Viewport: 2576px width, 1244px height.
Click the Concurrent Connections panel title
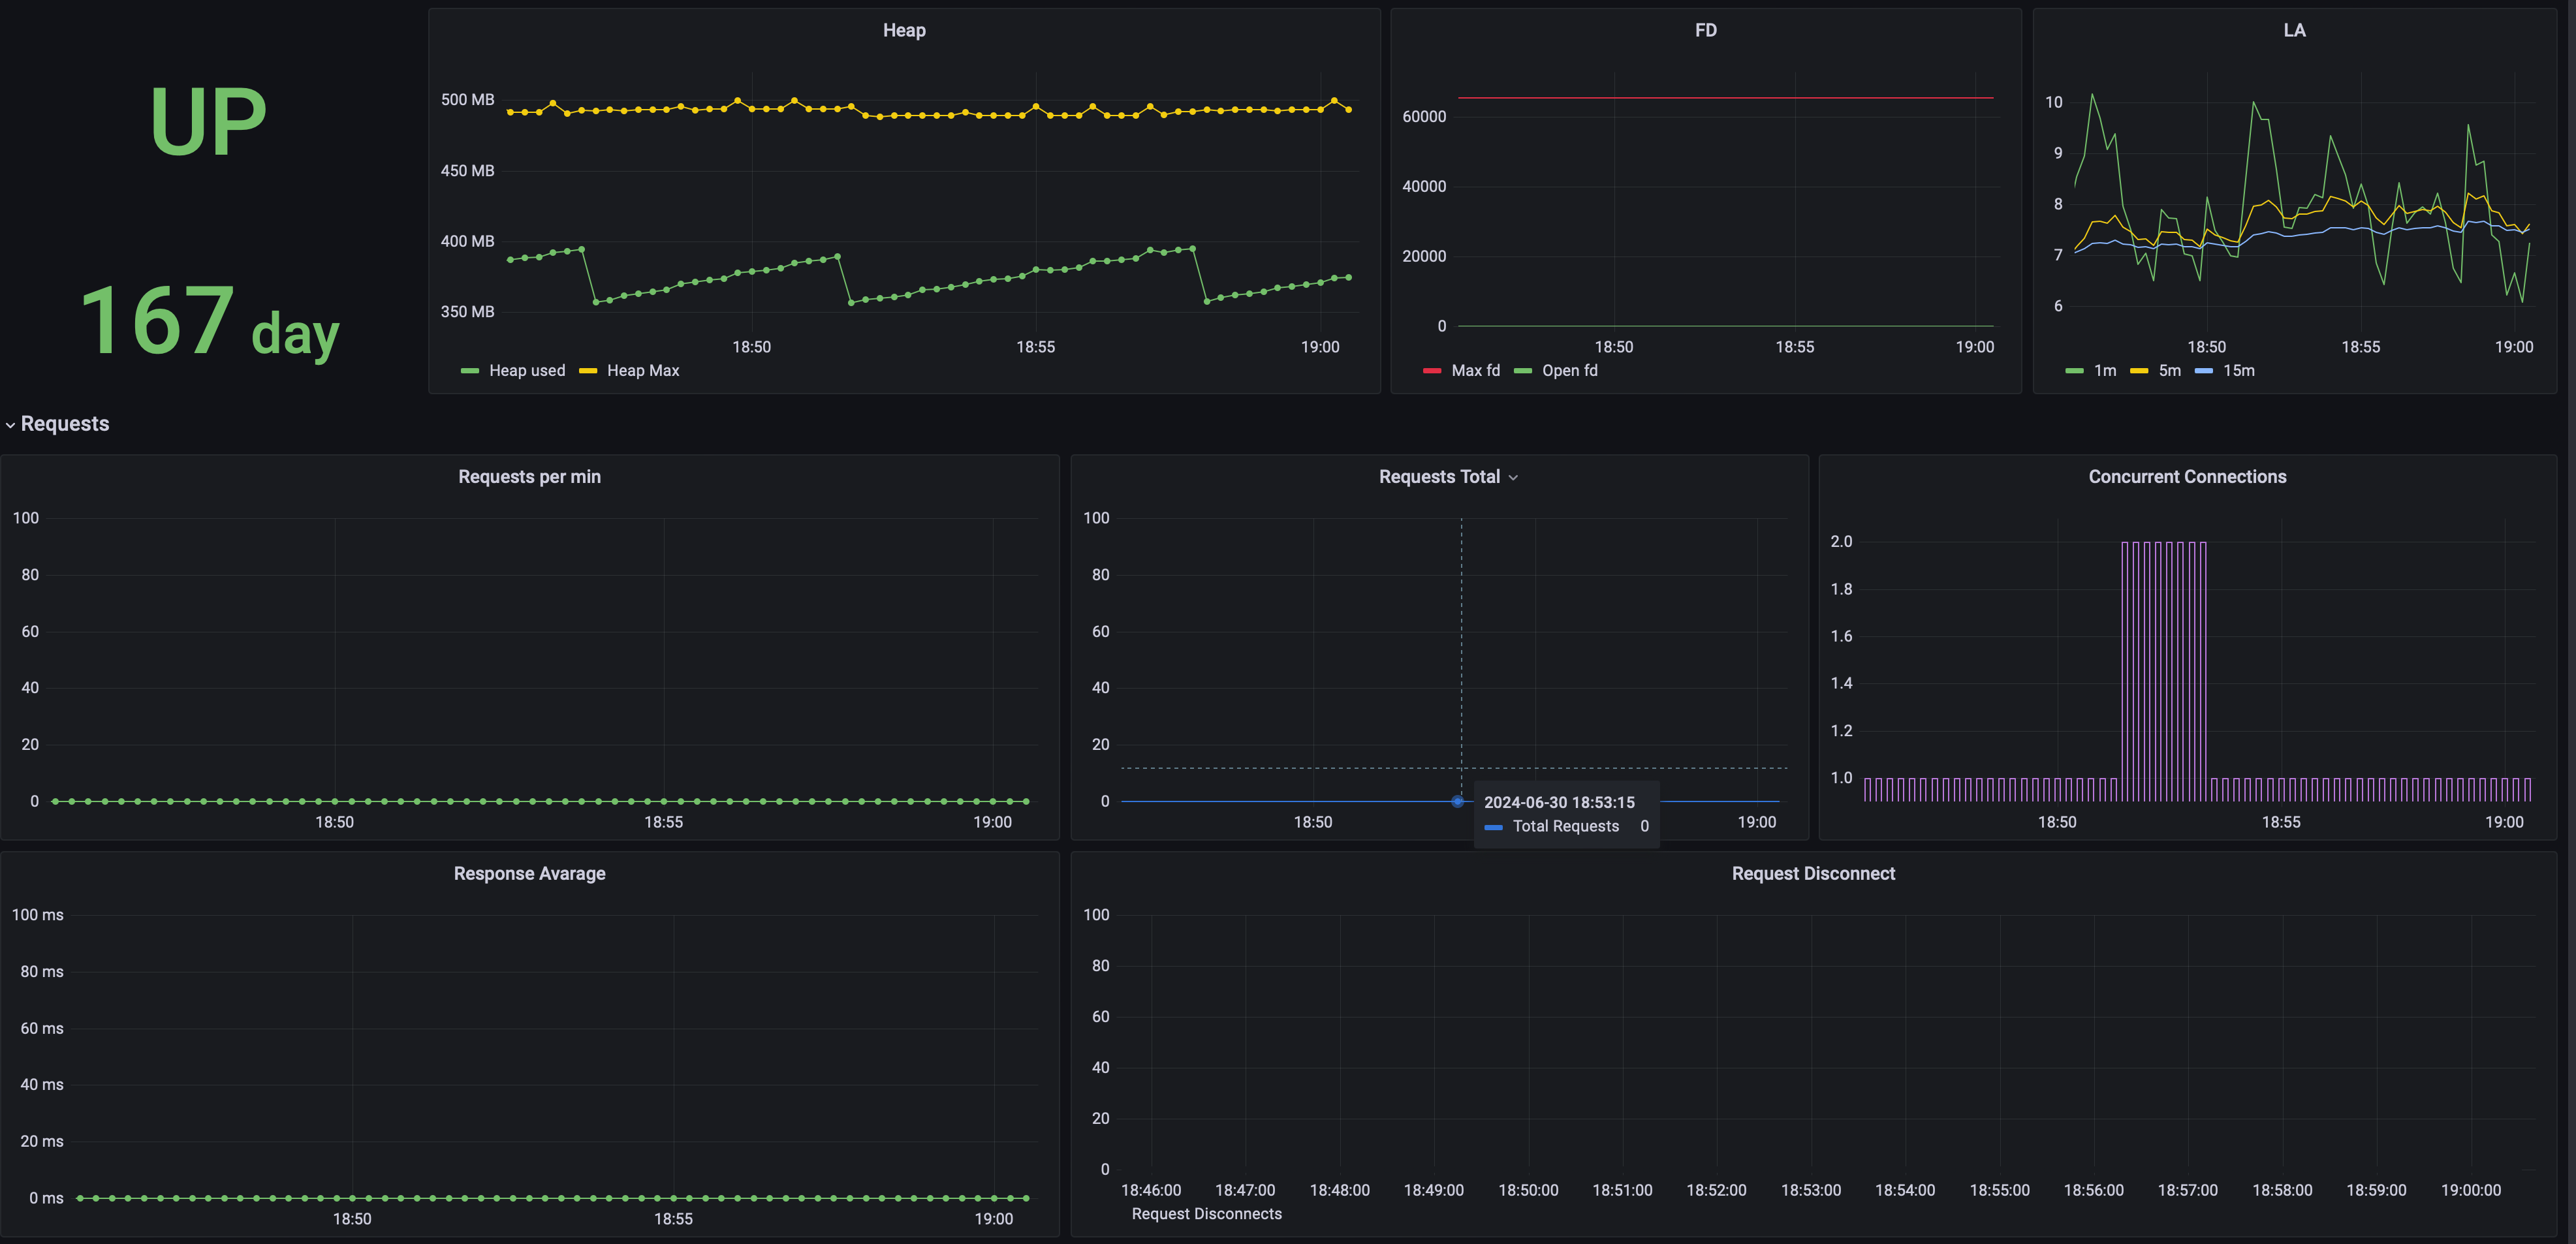pos(2187,477)
